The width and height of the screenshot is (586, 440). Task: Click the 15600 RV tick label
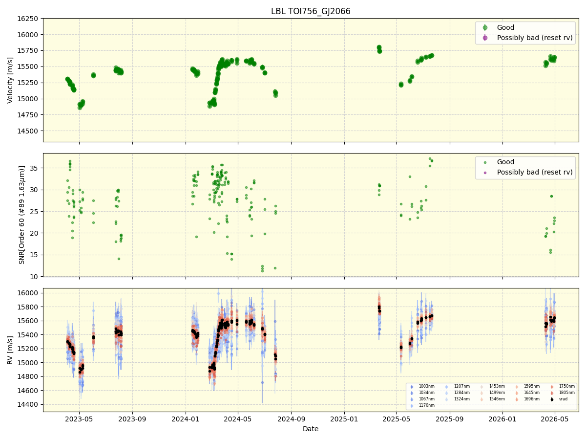(x=28, y=321)
